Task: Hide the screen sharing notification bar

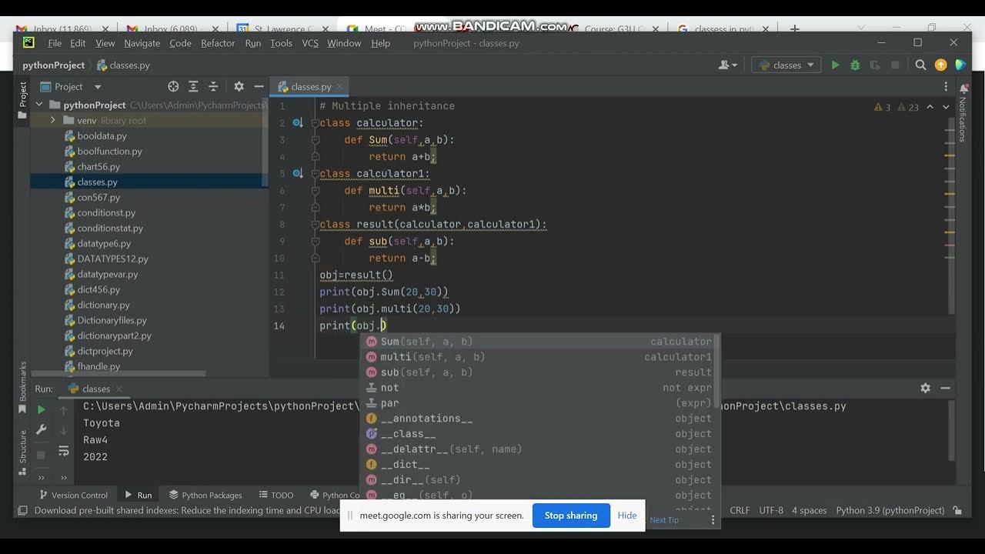Action: point(627,516)
